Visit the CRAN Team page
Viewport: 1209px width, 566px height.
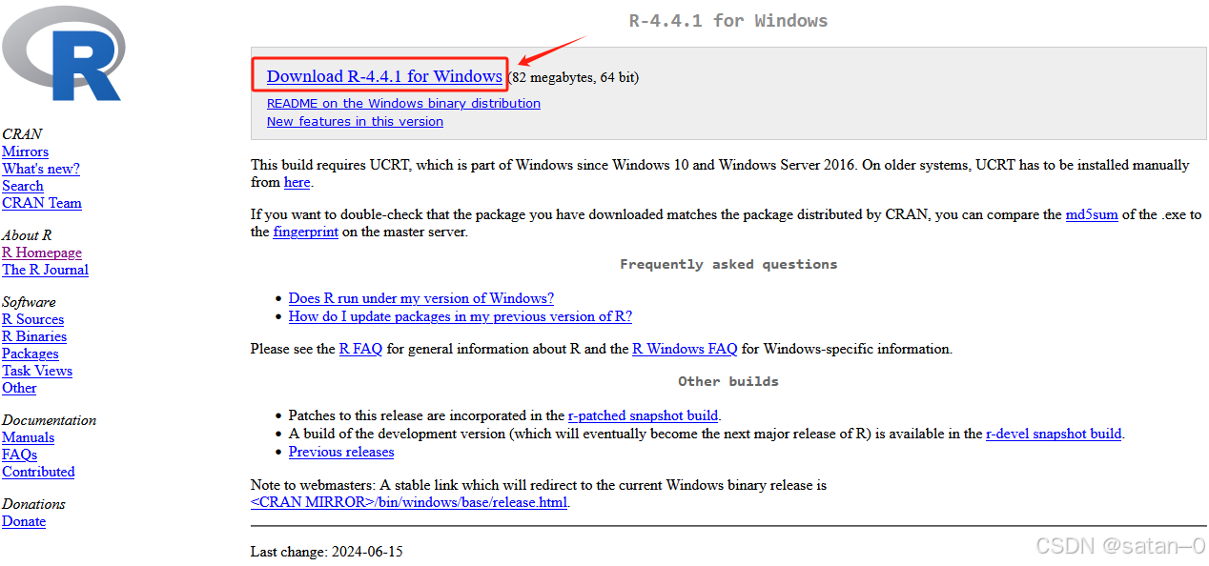coord(42,203)
